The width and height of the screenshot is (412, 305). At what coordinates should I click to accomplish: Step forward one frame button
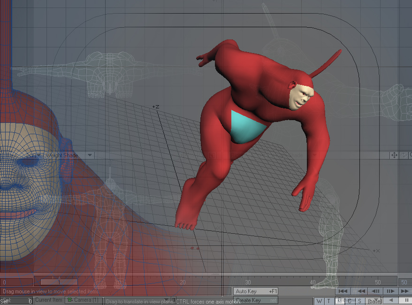coord(390,291)
